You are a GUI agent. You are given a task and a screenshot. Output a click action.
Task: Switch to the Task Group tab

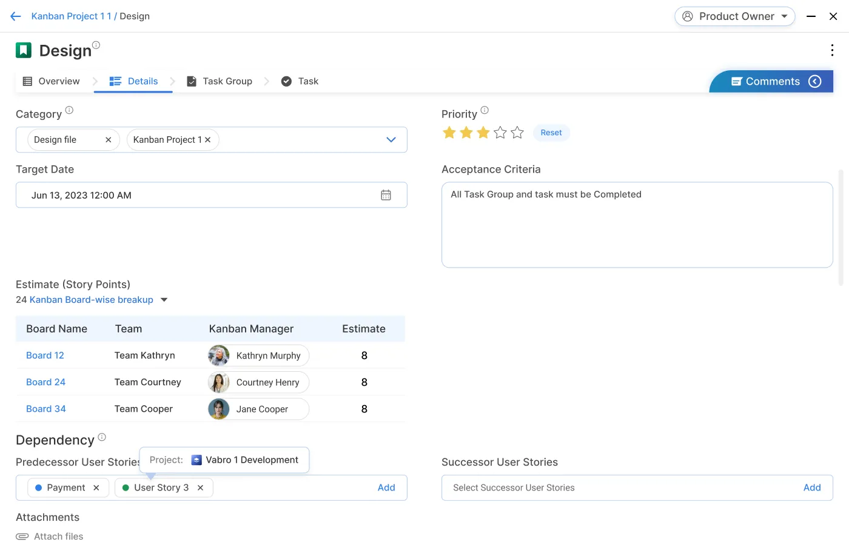pos(227,81)
